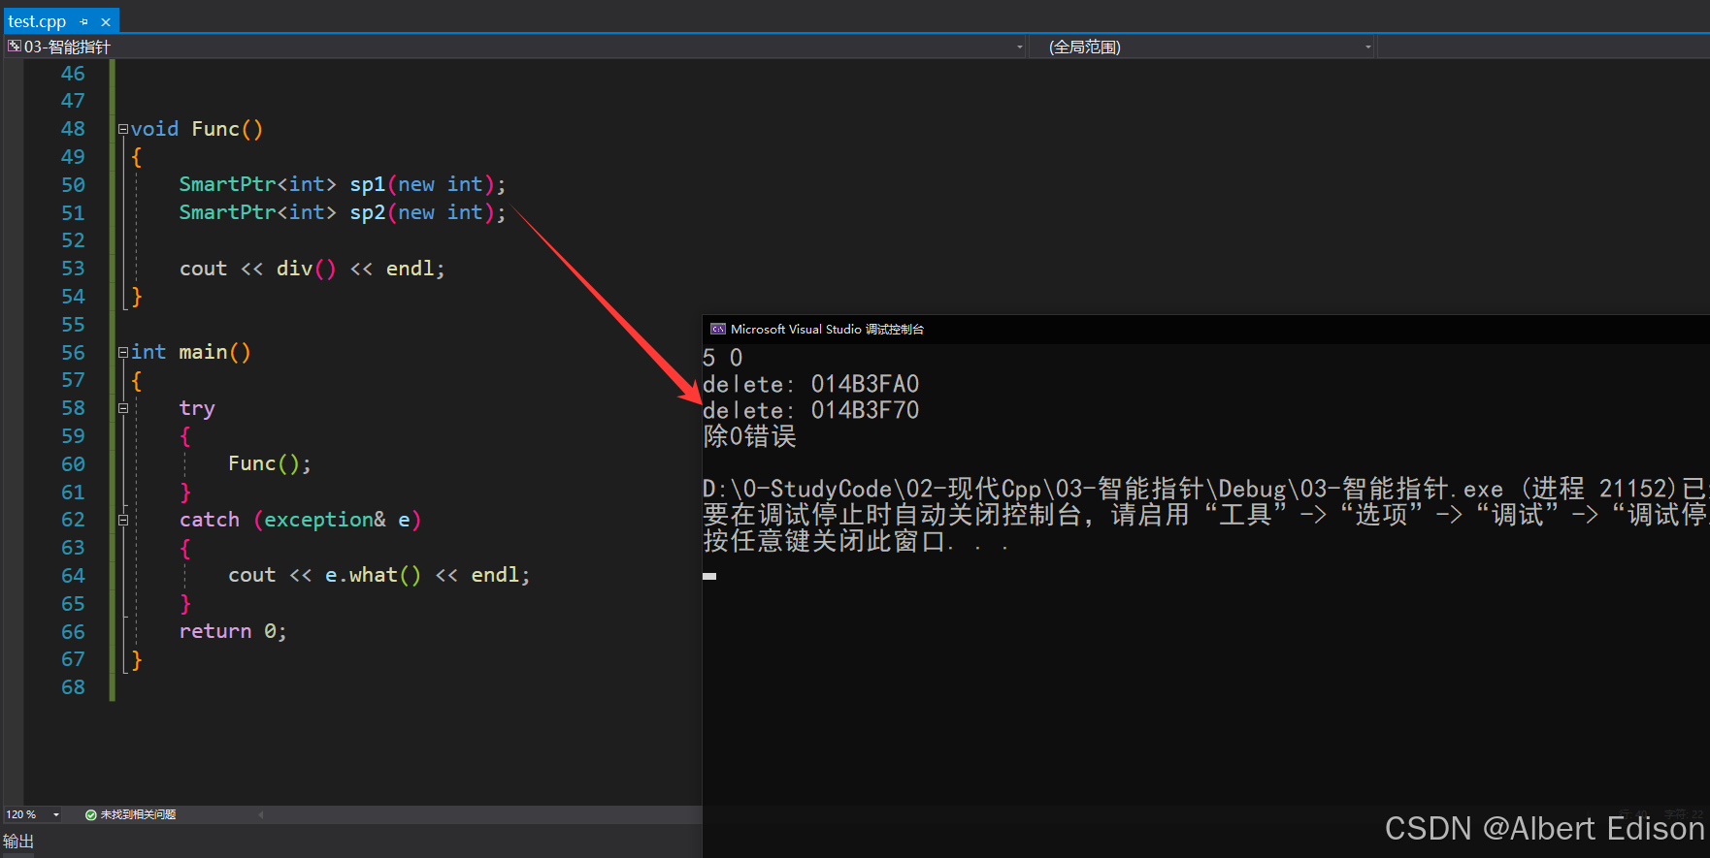Click the catch (exception& e) line
This screenshot has width=1710, height=858.
click(x=300, y=520)
